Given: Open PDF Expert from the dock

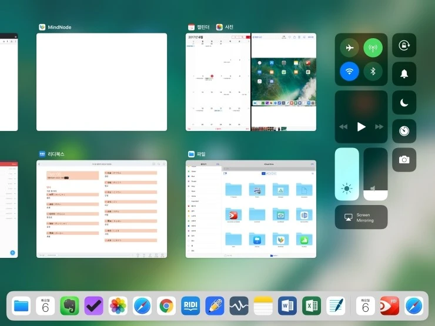Looking at the screenshot, I should pyautogui.click(x=390, y=306).
